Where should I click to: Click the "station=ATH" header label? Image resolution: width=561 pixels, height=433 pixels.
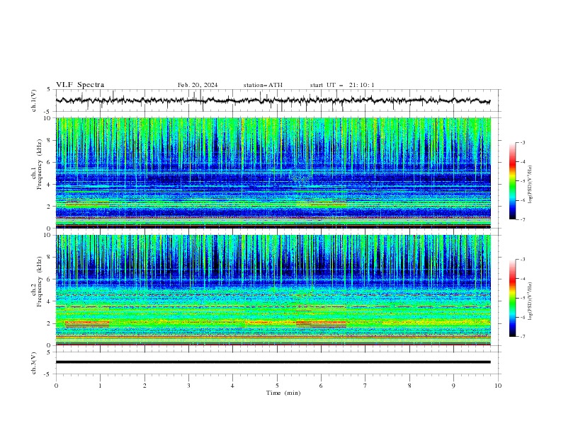(x=263, y=85)
